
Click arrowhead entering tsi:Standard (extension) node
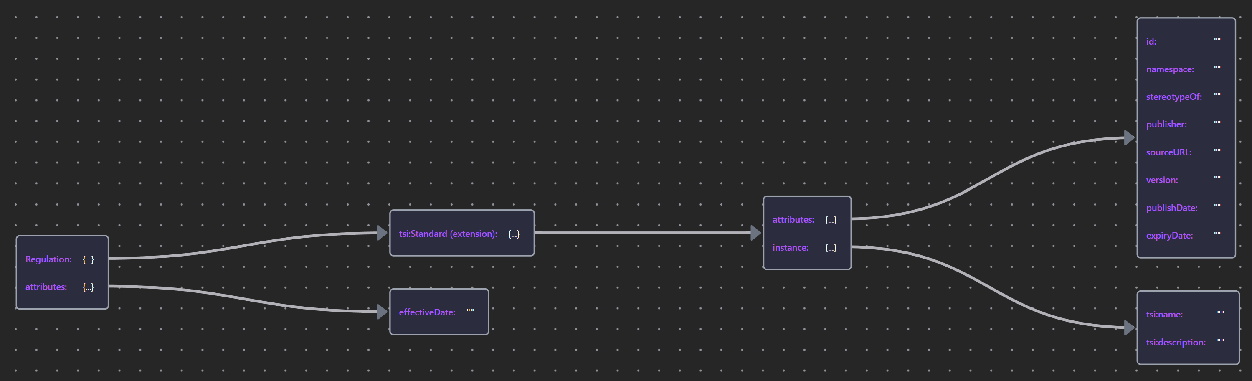382,233
